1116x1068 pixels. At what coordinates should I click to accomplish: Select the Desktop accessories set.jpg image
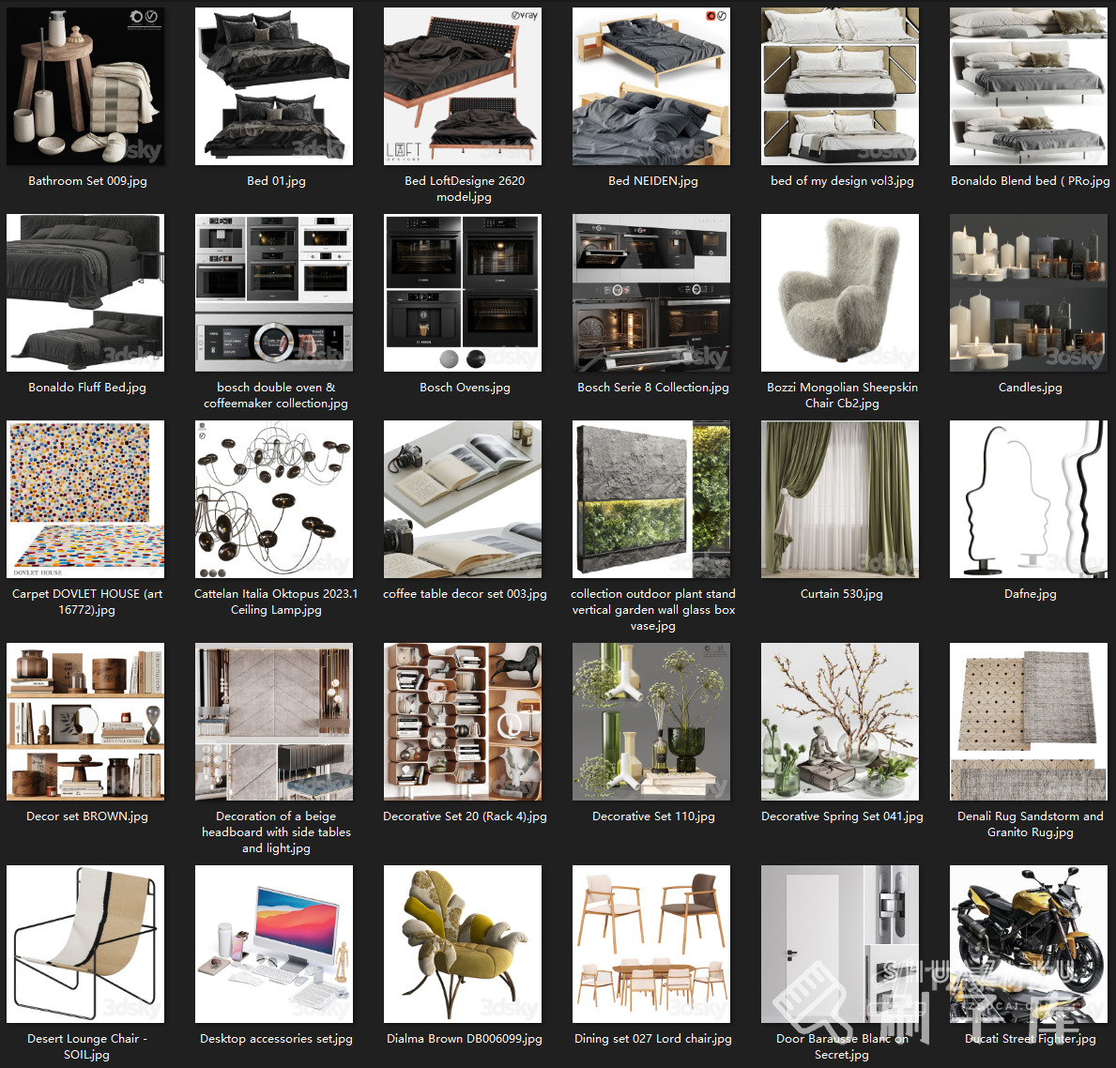tap(274, 944)
